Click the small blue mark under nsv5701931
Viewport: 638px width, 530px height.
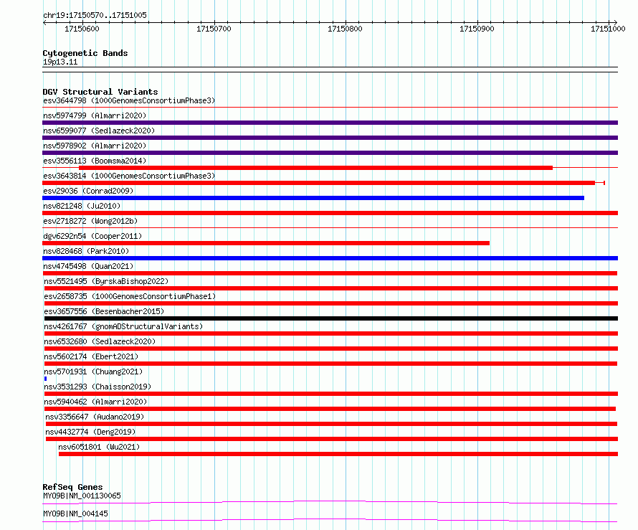coord(45,379)
